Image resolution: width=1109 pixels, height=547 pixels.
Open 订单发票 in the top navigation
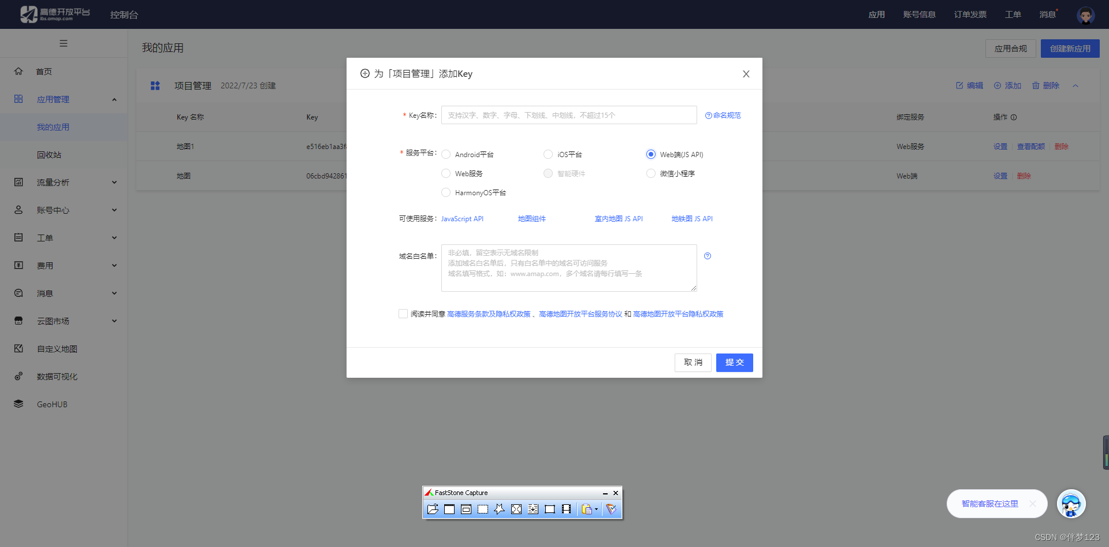(x=970, y=14)
